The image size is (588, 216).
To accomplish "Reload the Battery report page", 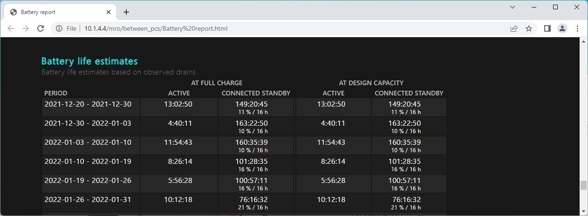I will (41, 28).
